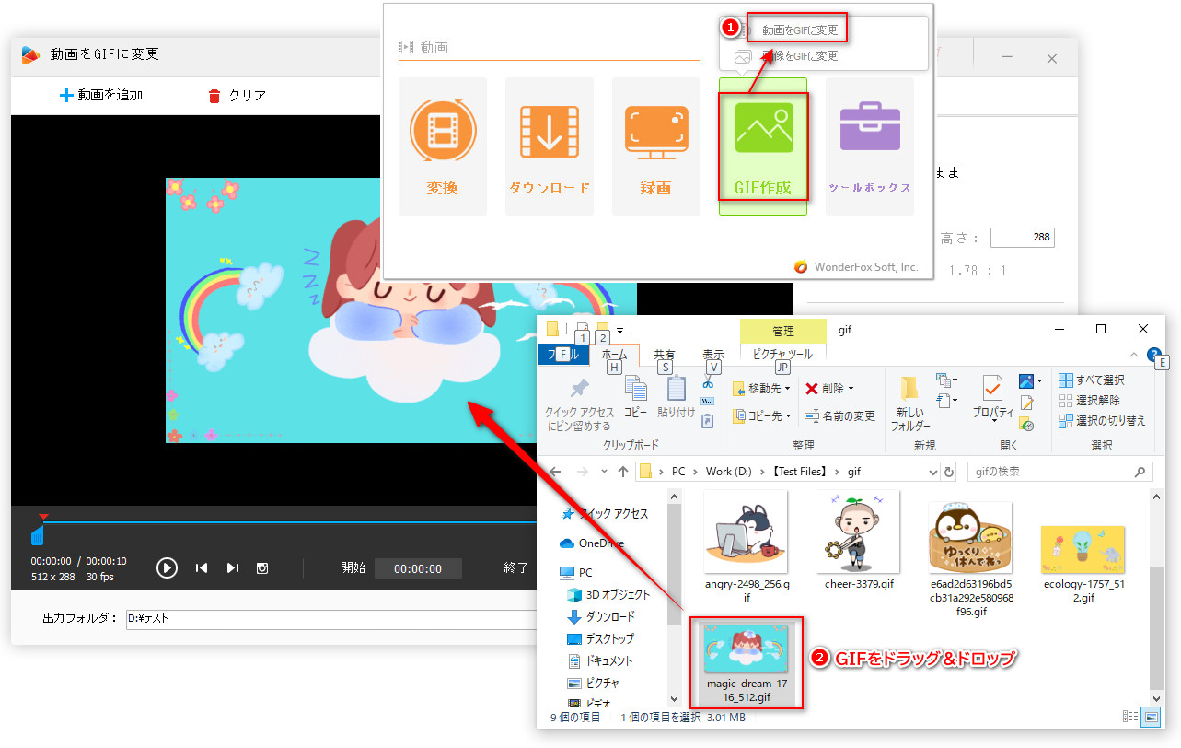This screenshot has width=1181, height=748.
Task: Click すべて選択 select all
Action: pos(1092,380)
